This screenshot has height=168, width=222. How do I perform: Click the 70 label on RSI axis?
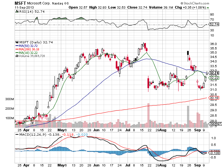(212, 20)
